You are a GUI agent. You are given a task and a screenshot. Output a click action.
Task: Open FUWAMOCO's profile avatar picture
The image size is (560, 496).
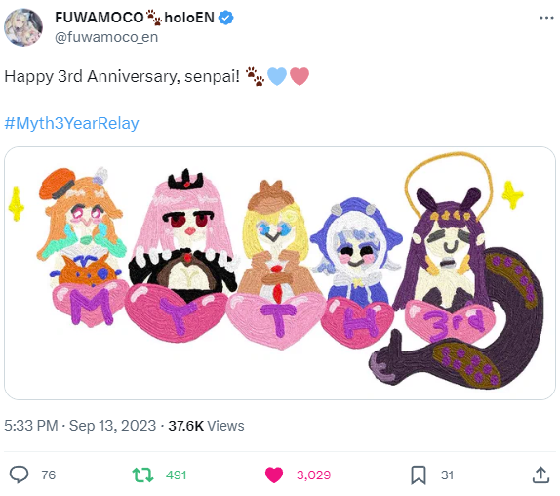(x=23, y=27)
